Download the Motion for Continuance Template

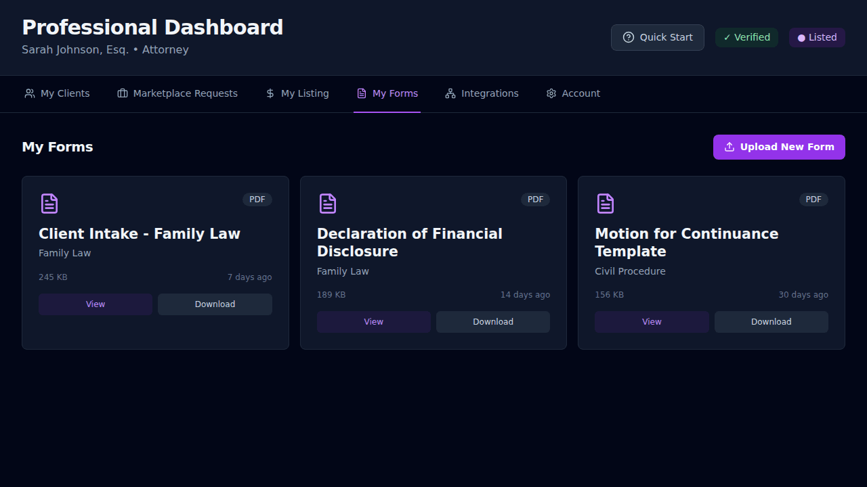[771, 322]
